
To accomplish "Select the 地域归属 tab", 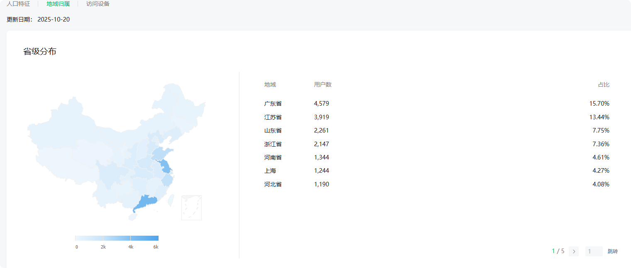I will (x=58, y=4).
